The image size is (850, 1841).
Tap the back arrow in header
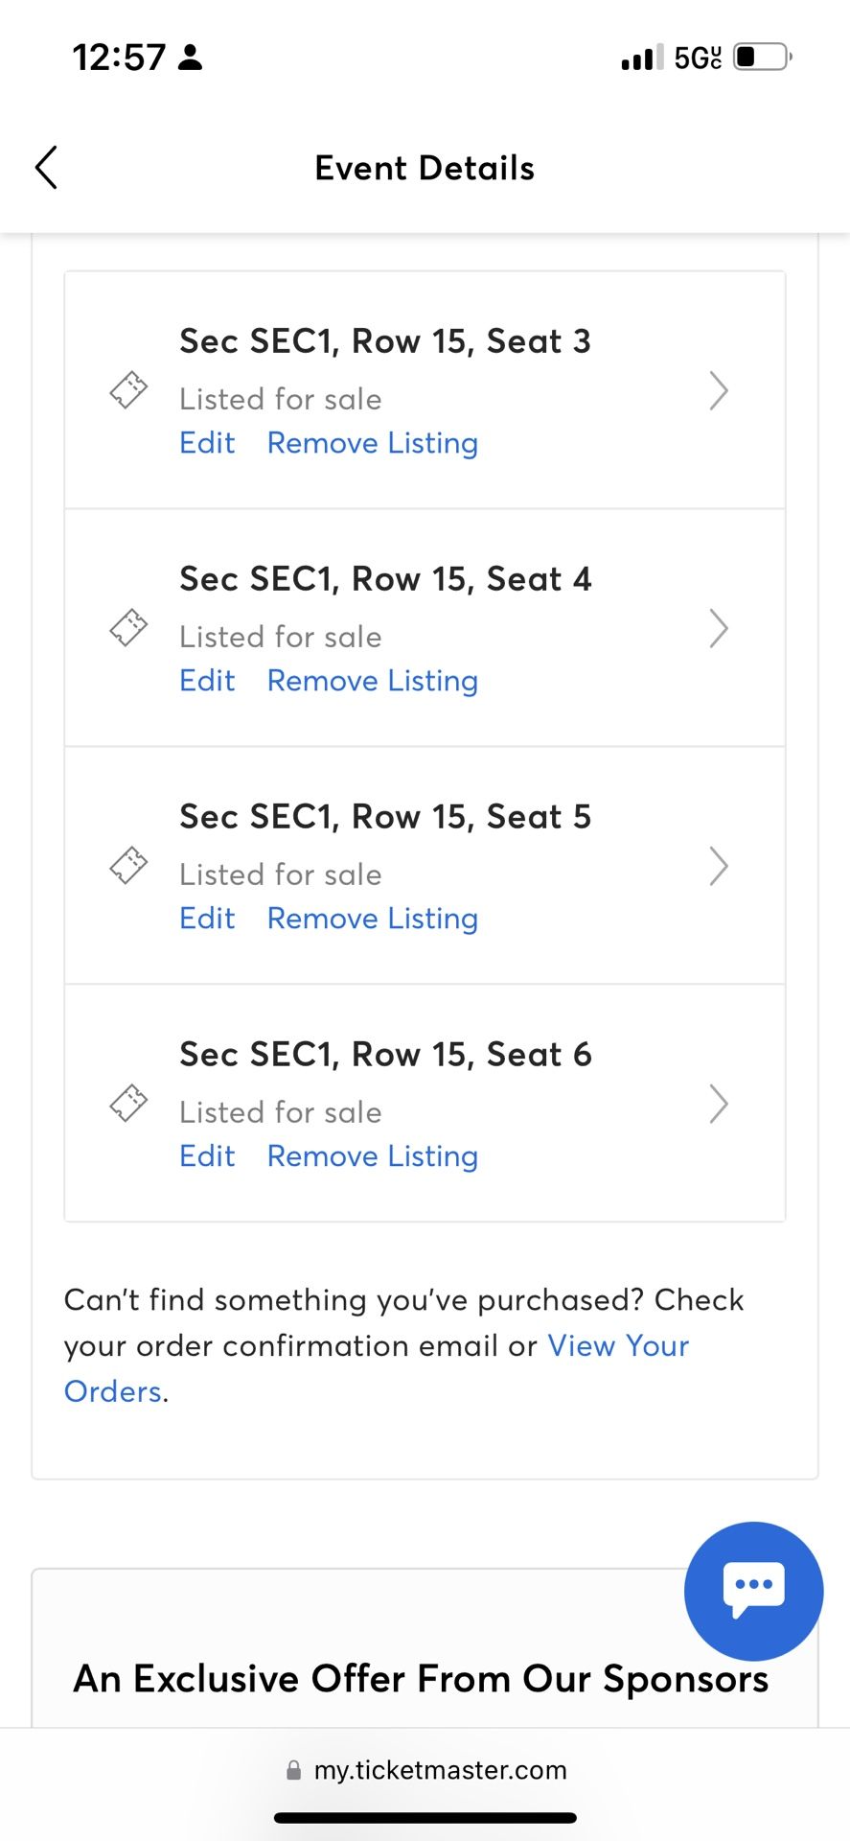tap(46, 168)
